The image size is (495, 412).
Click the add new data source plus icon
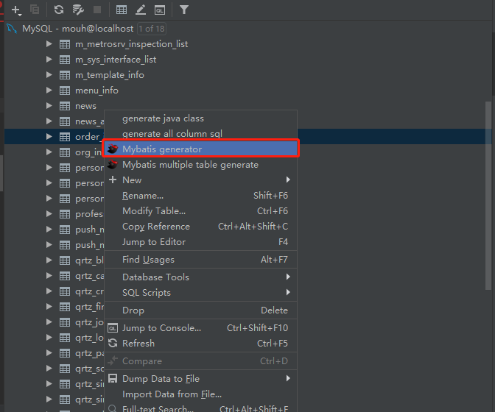pyautogui.click(x=16, y=10)
